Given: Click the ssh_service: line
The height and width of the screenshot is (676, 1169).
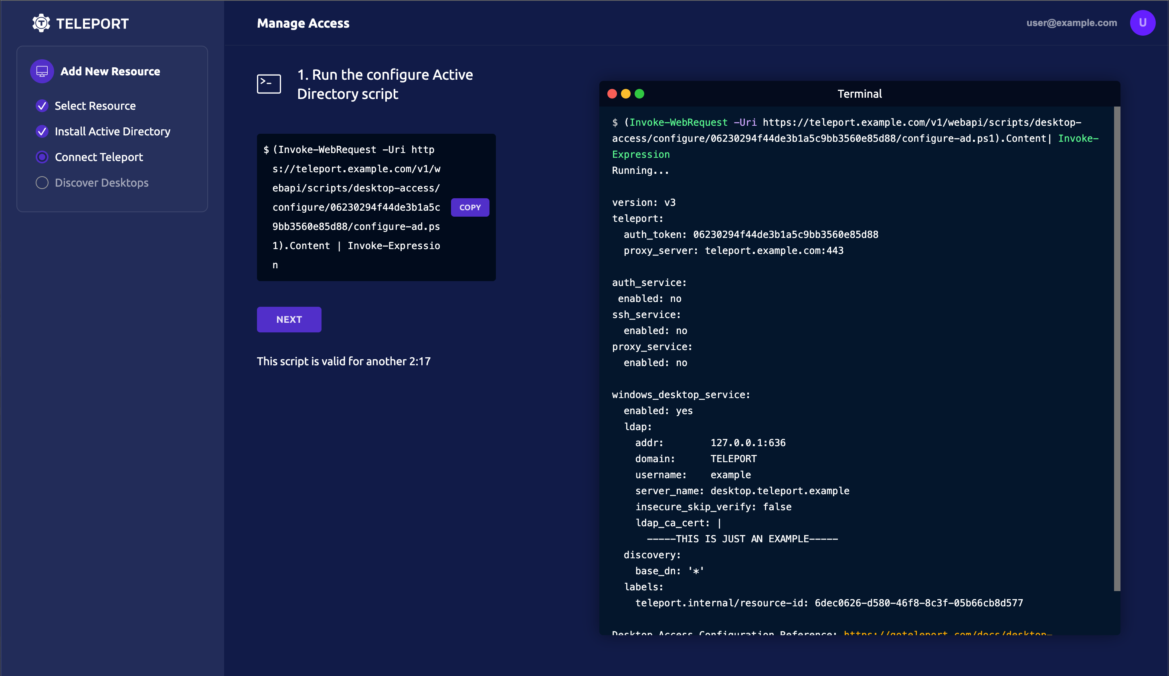Looking at the screenshot, I should [x=646, y=315].
